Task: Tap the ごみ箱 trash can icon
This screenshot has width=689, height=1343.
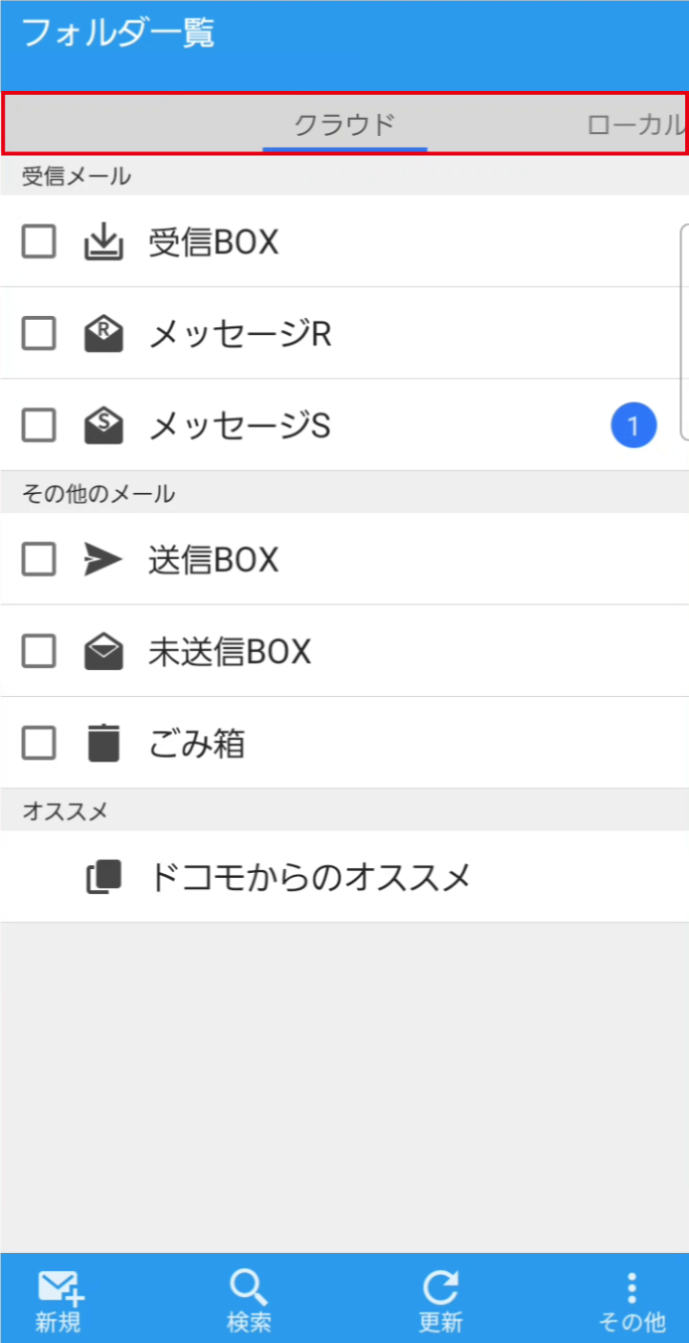Action: pyautogui.click(x=103, y=743)
